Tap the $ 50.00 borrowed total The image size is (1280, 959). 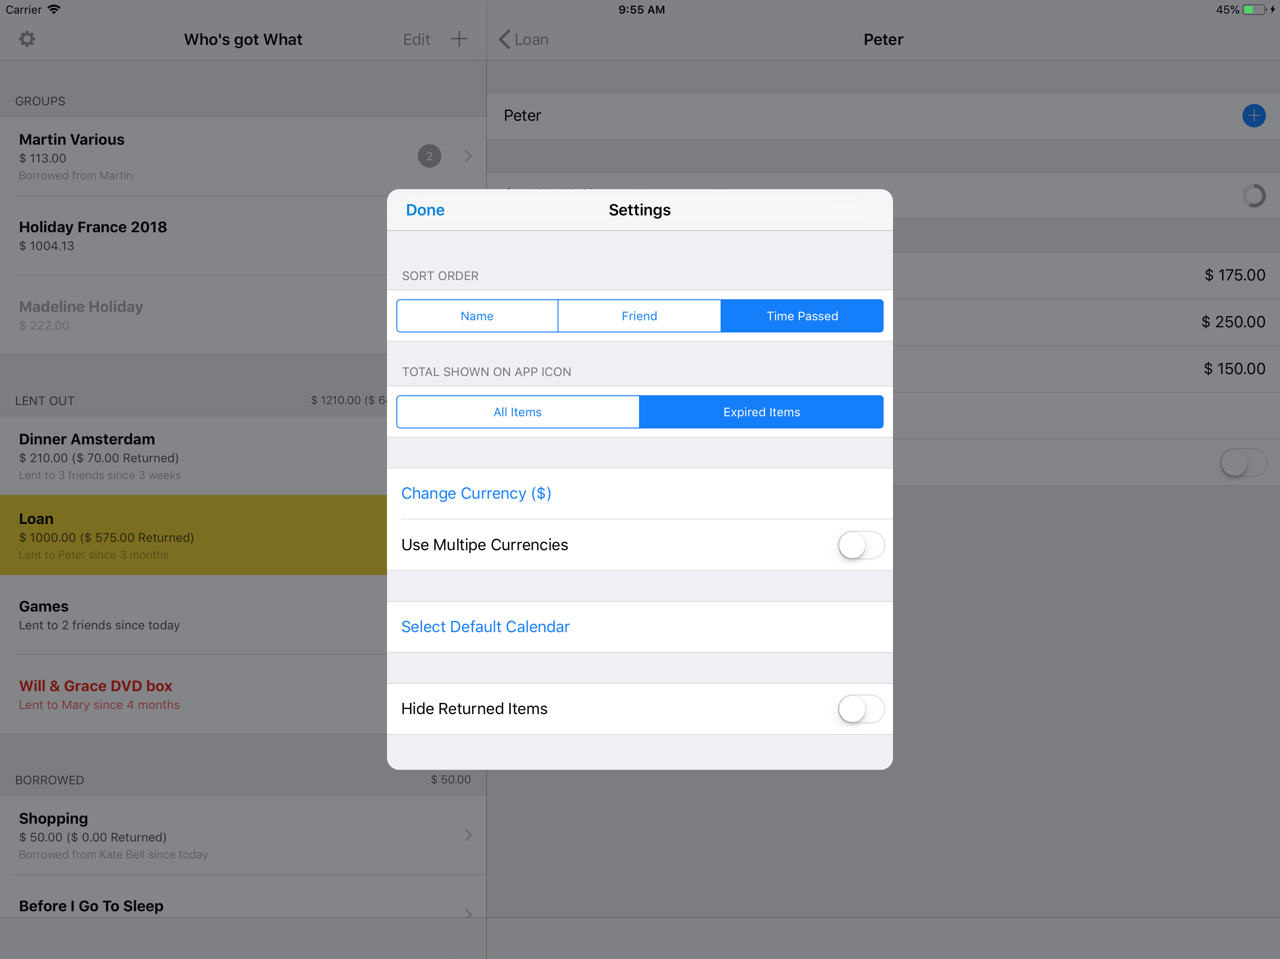(451, 780)
